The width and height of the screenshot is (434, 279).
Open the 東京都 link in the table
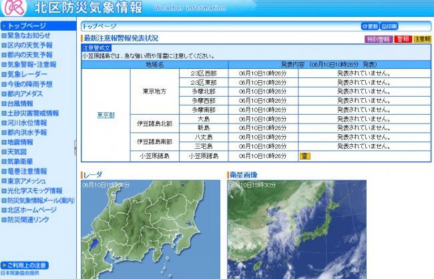106,115
